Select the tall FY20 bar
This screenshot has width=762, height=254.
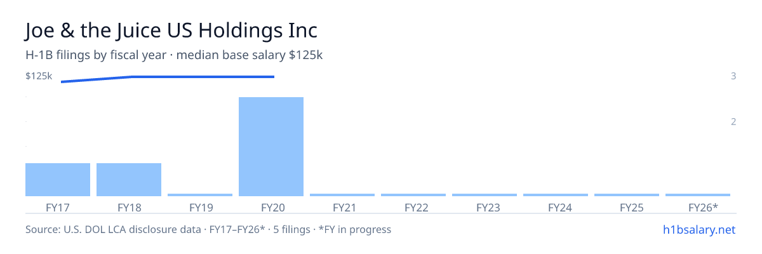coord(271,147)
